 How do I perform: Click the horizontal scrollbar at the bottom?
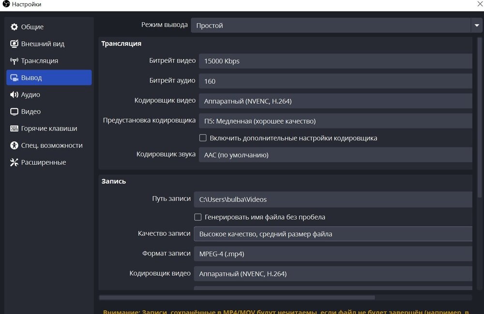point(237,298)
